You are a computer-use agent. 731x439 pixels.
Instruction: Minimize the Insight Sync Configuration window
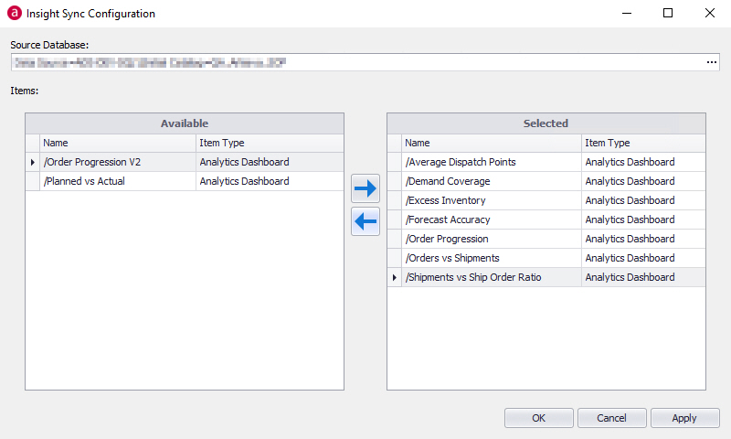[627, 13]
